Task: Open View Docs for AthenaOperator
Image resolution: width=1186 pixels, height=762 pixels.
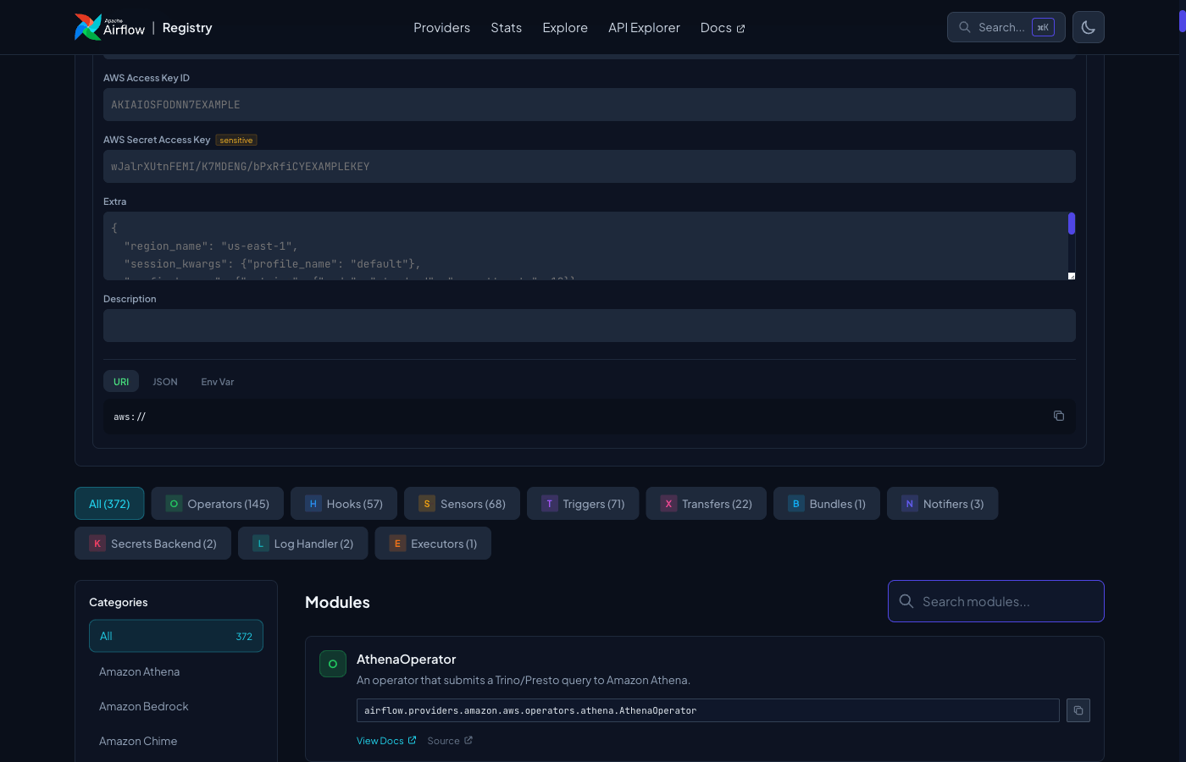Action: pos(381,740)
